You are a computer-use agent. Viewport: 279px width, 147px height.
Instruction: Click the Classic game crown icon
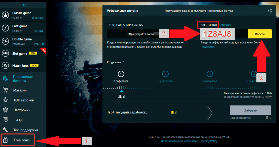point(5,15)
